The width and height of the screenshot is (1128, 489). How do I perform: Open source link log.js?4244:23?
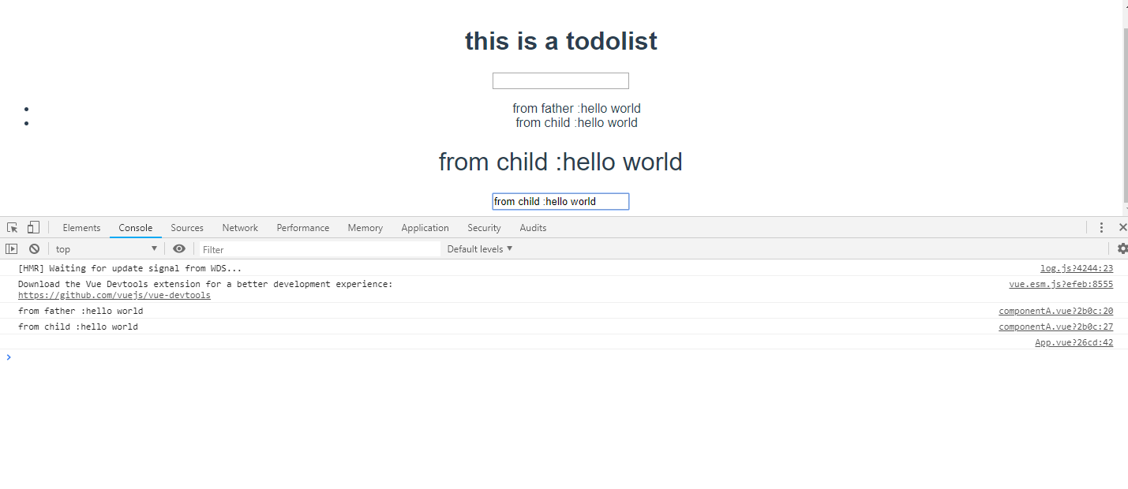pos(1077,268)
